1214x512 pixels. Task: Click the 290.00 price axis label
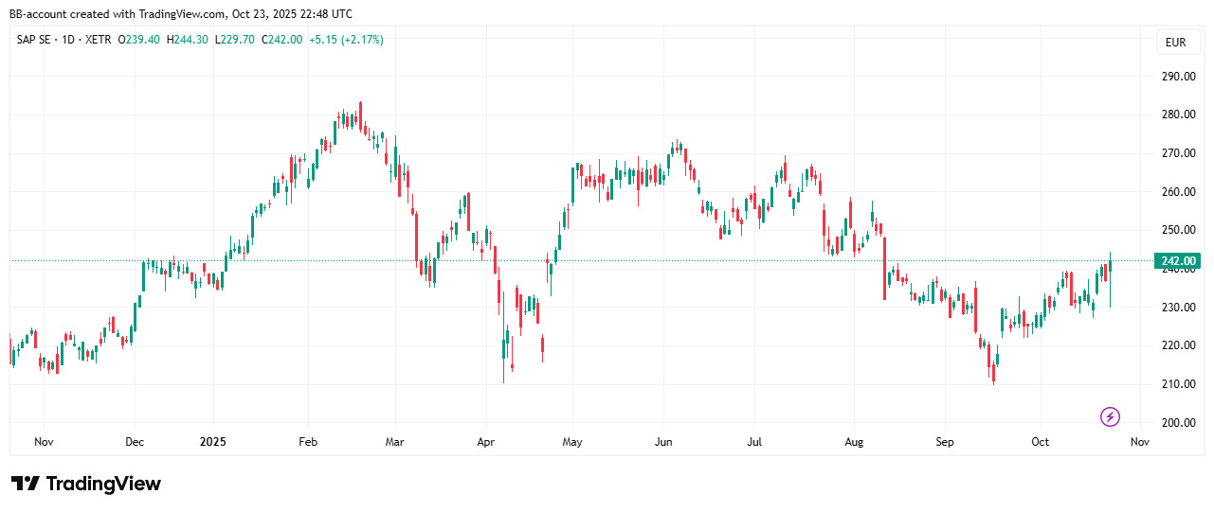click(1178, 76)
